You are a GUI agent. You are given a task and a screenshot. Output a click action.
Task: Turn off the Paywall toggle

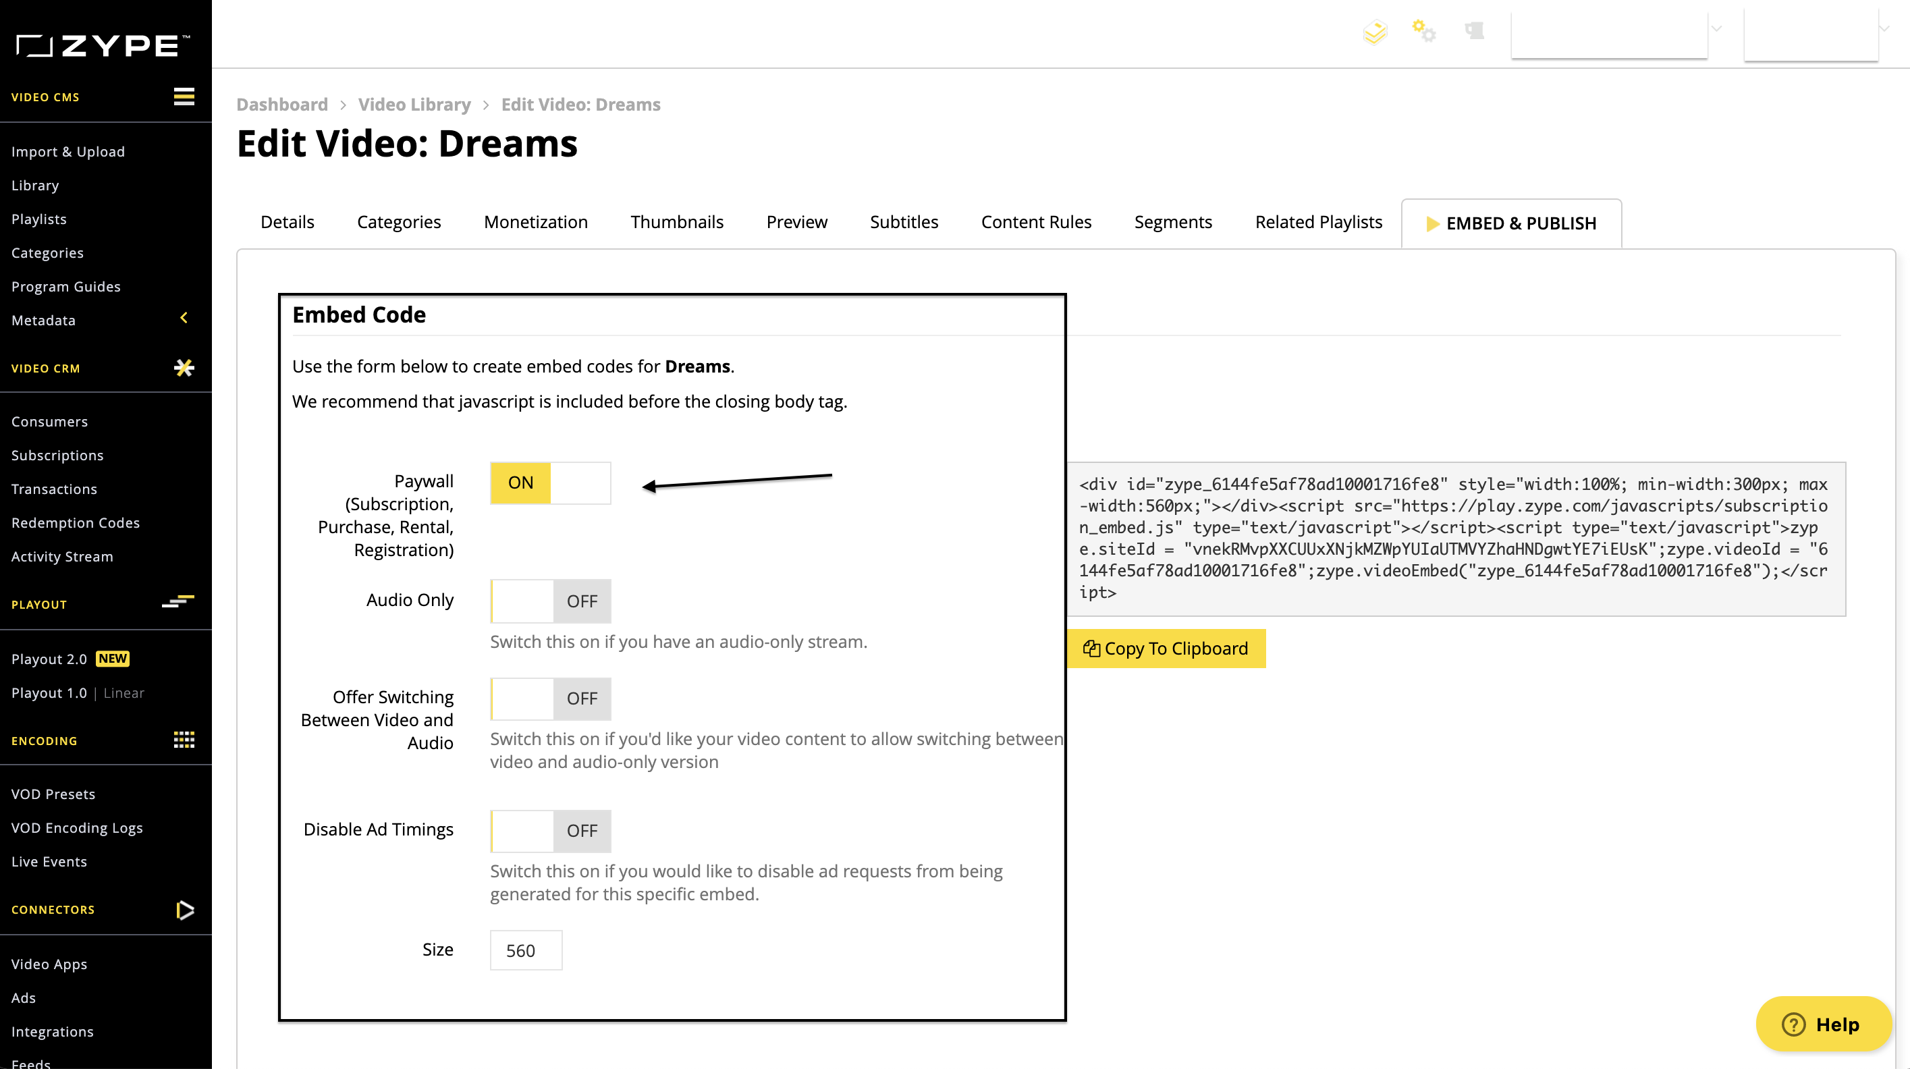click(550, 483)
